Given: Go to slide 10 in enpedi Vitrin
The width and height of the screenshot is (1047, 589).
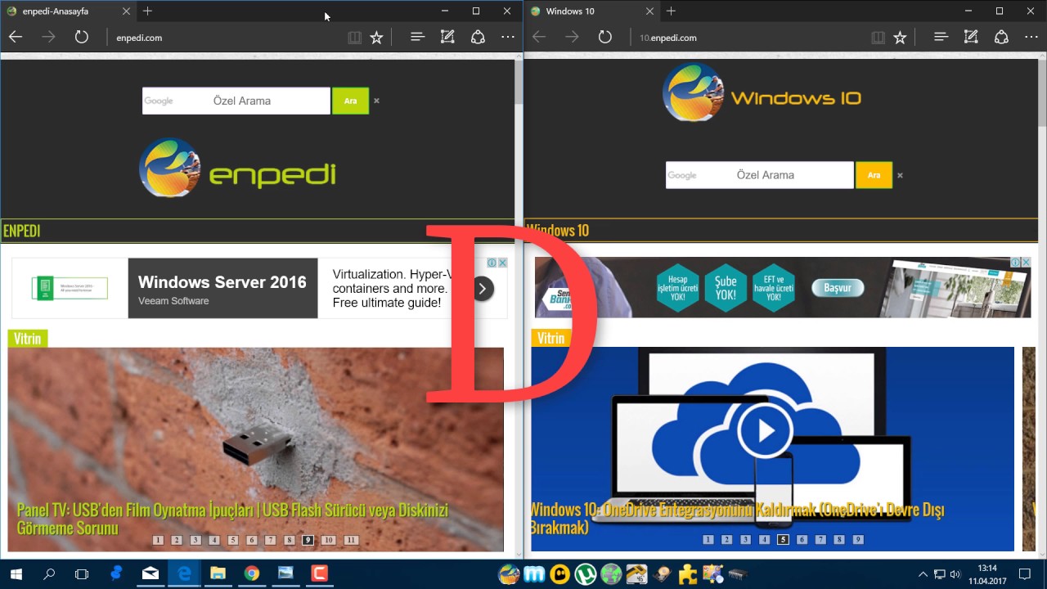Looking at the screenshot, I should click(x=328, y=540).
